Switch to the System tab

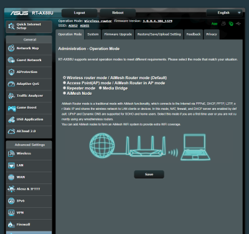pyautogui.click(x=93, y=34)
